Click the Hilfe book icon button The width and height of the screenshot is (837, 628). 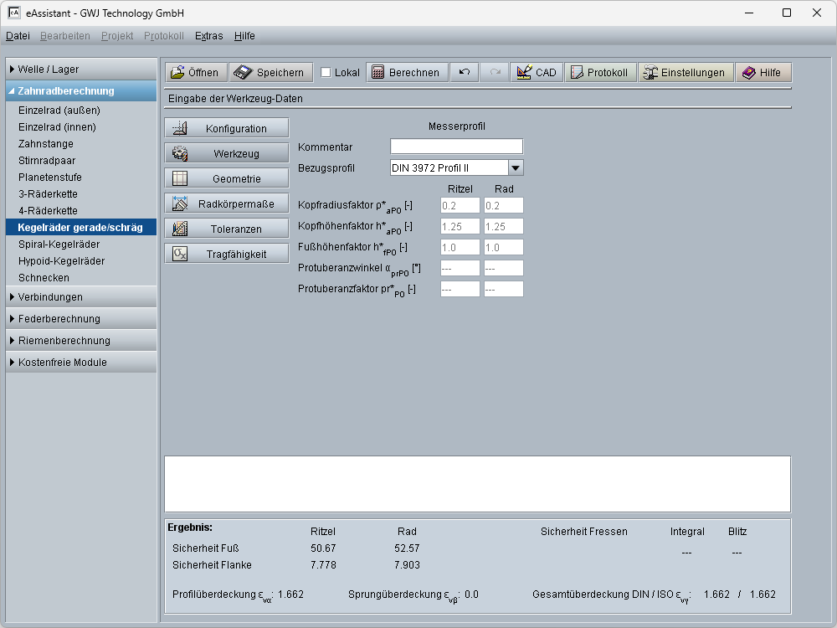tap(763, 73)
